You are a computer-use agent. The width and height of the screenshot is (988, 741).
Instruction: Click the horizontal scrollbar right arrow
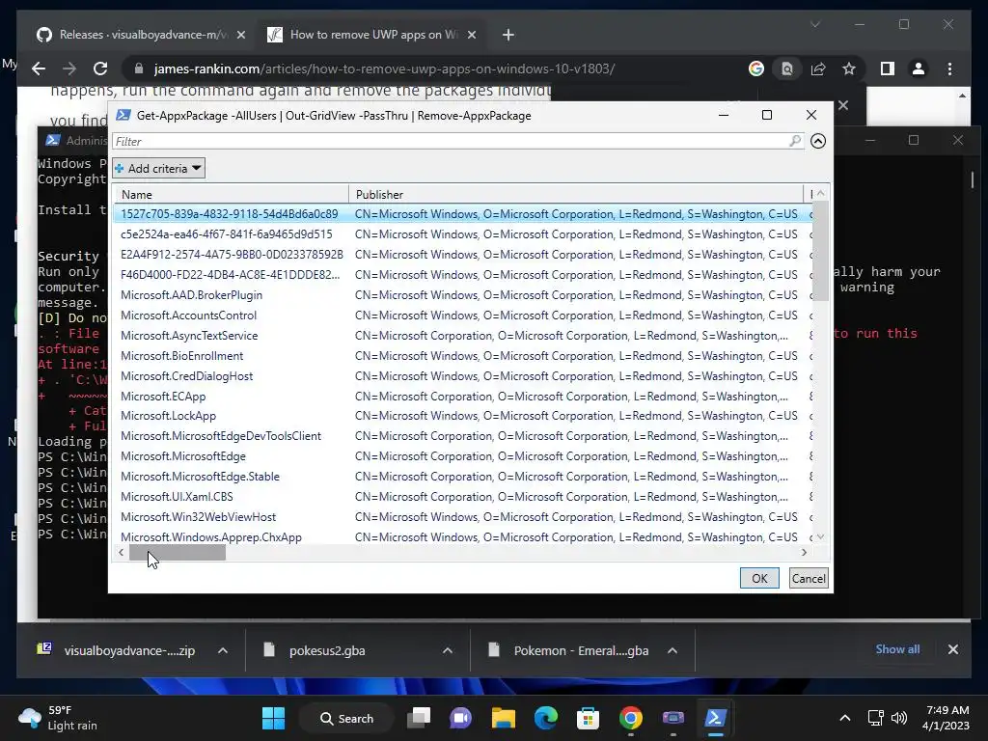click(x=804, y=553)
